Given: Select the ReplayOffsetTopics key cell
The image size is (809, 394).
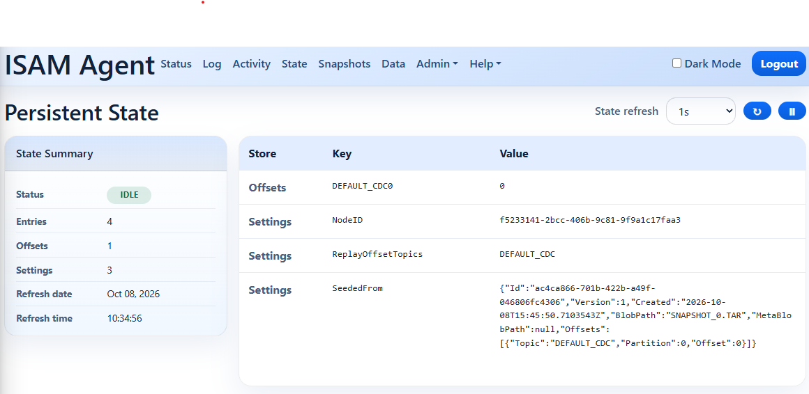Looking at the screenshot, I should coord(377,254).
